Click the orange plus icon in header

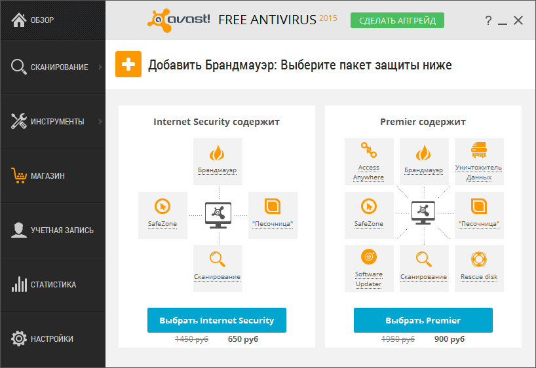tap(128, 64)
